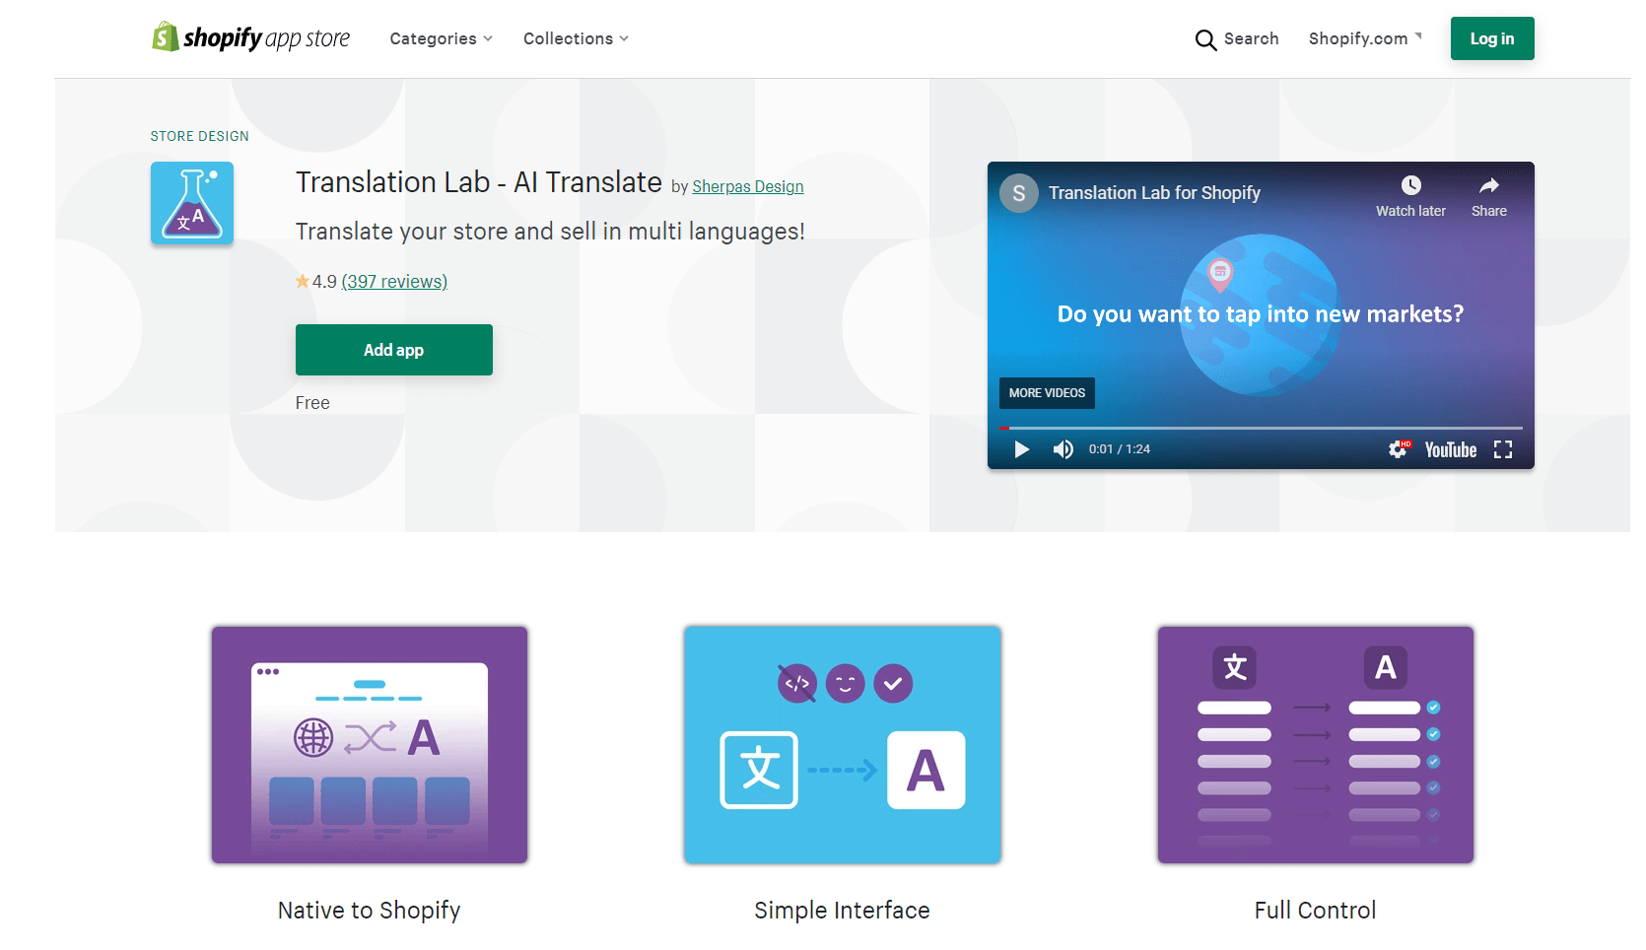Click the Free pricing label
Screen dimensions: 1646x950
[x=312, y=403]
